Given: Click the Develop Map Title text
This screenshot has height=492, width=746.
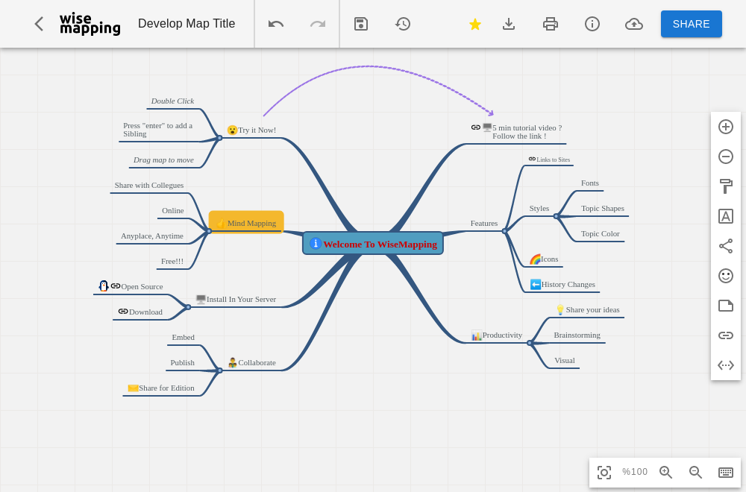Looking at the screenshot, I should point(186,24).
